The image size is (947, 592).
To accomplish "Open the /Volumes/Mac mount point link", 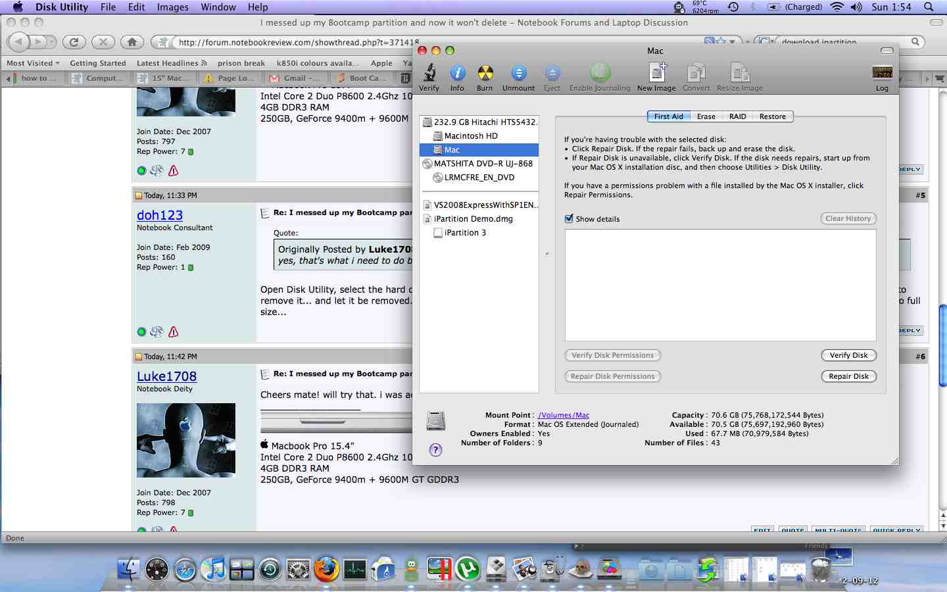I will coord(564,415).
